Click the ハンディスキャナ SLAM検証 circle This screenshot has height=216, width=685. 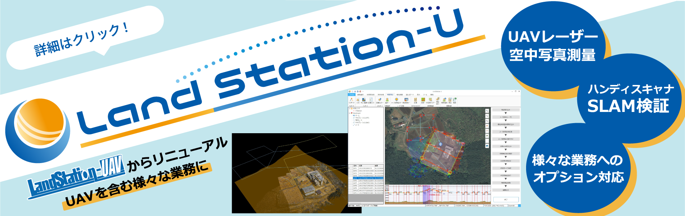click(630, 98)
